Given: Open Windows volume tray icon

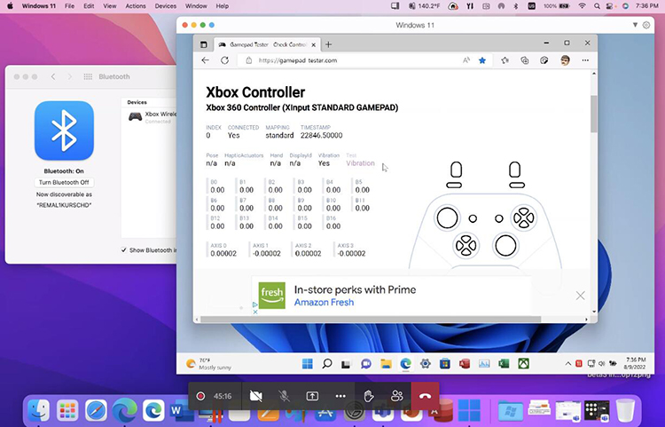Looking at the screenshot, I should pos(601,364).
